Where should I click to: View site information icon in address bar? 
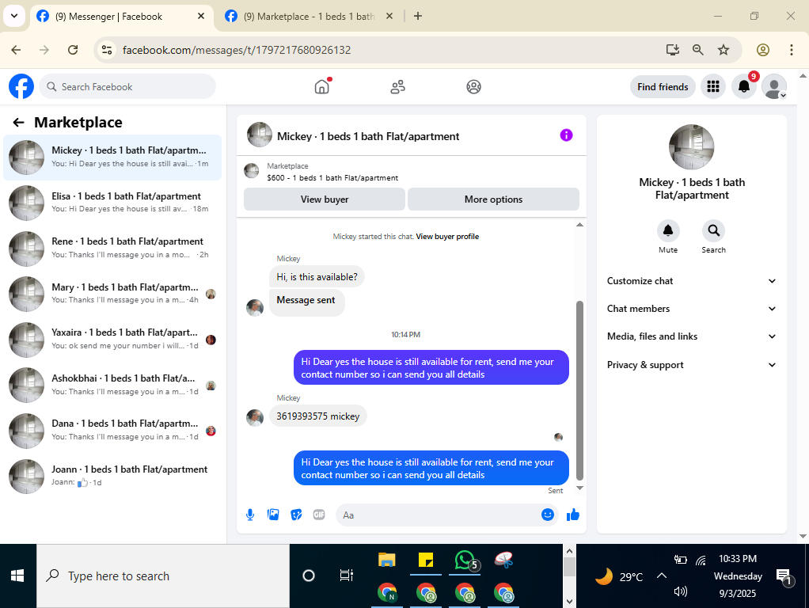tap(107, 50)
